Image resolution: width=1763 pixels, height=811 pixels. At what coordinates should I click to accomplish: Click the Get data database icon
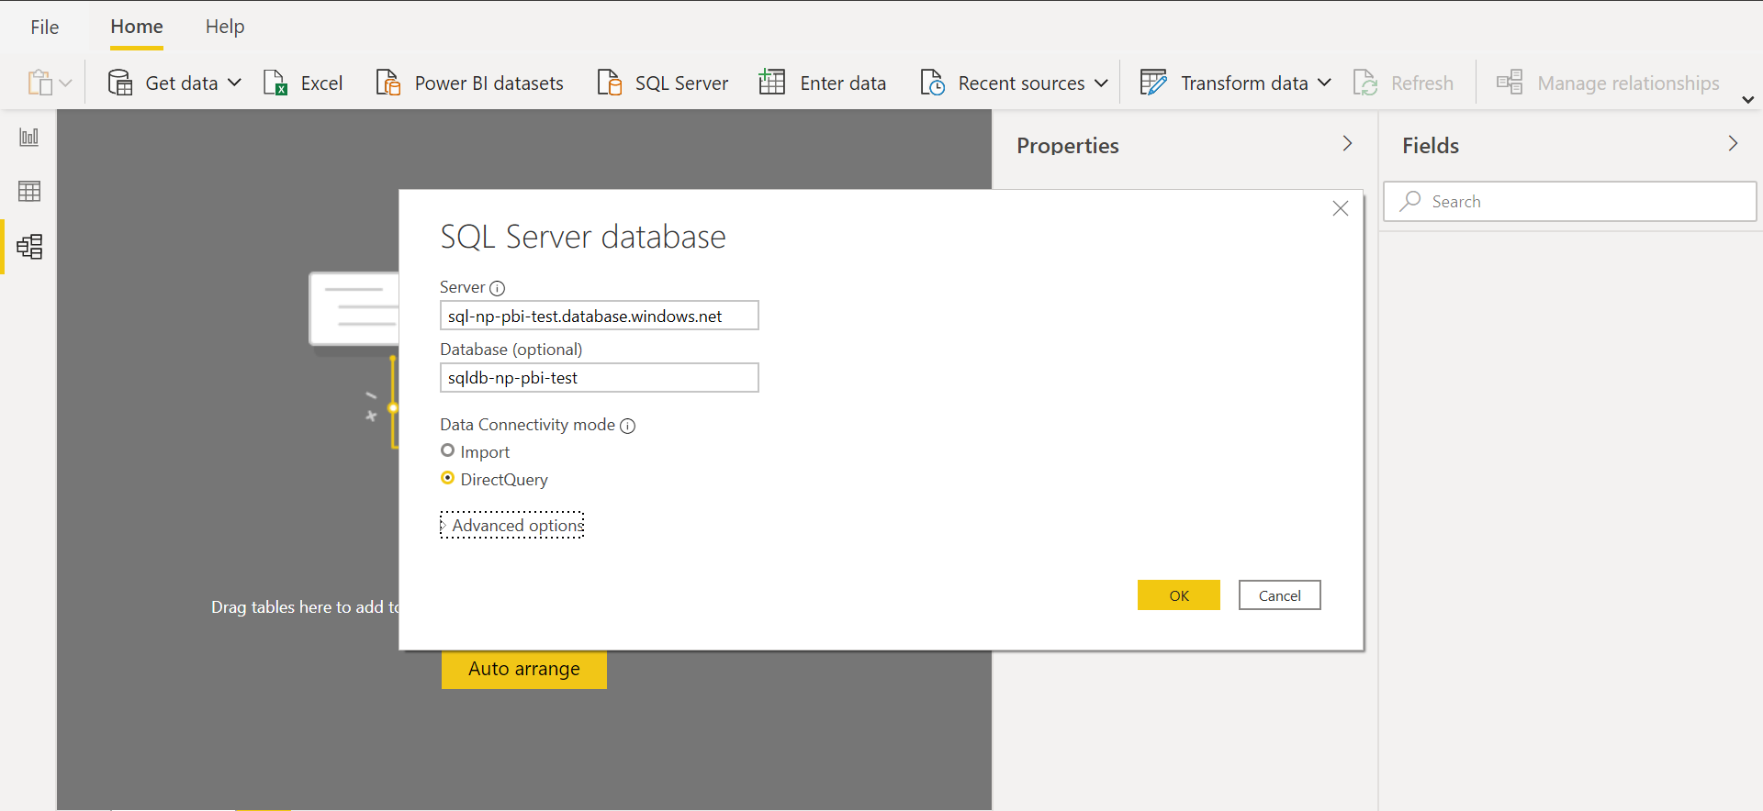point(120,83)
